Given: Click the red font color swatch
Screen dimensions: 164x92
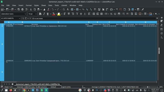Looking at the screenshot, I should pos(54,14).
